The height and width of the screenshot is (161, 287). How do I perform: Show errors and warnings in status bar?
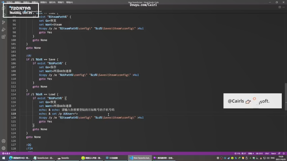(6, 153)
